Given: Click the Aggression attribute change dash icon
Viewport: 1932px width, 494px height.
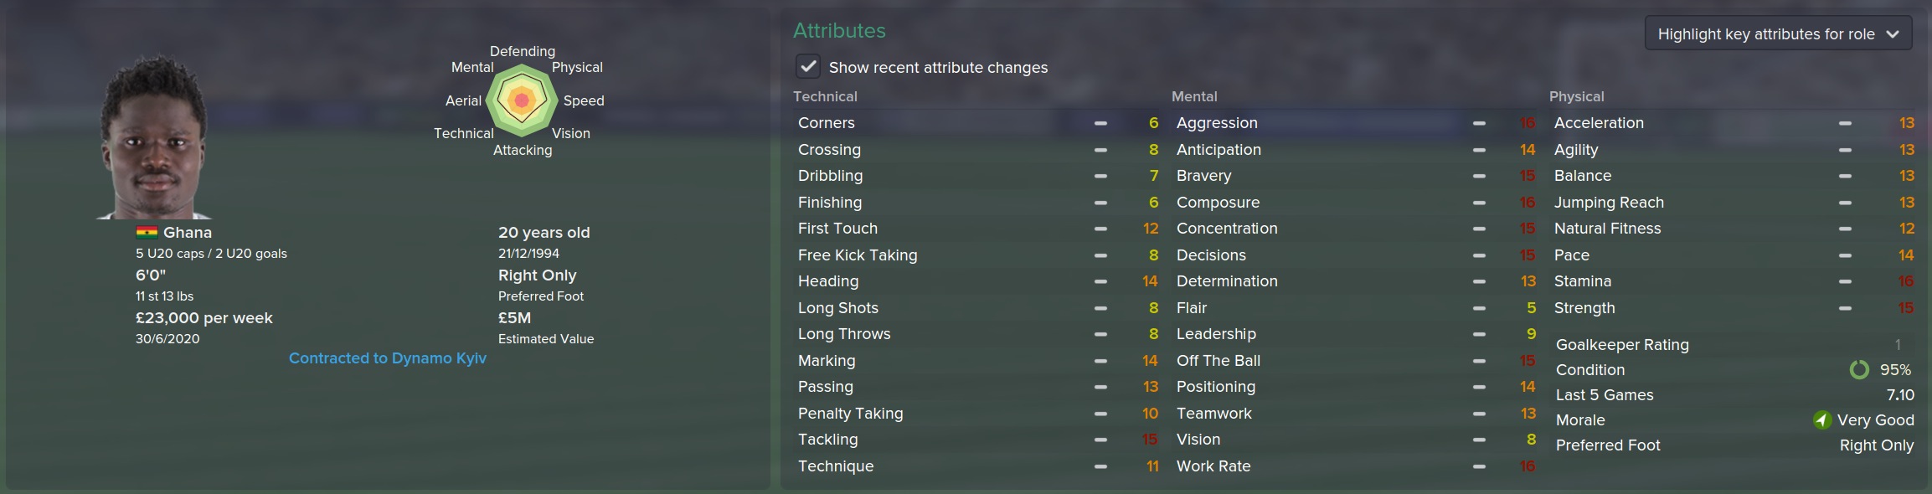Looking at the screenshot, I should coord(1479,123).
